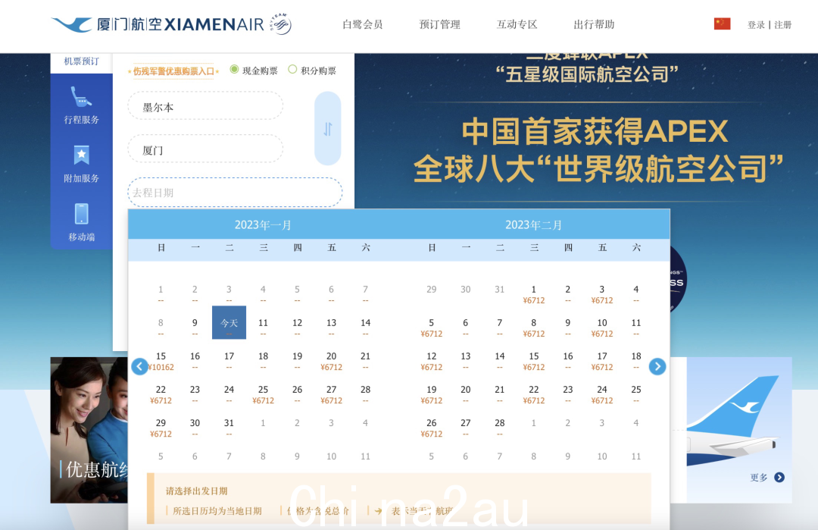
Task: Open the 优惠航线 promo image
Action: [89, 430]
